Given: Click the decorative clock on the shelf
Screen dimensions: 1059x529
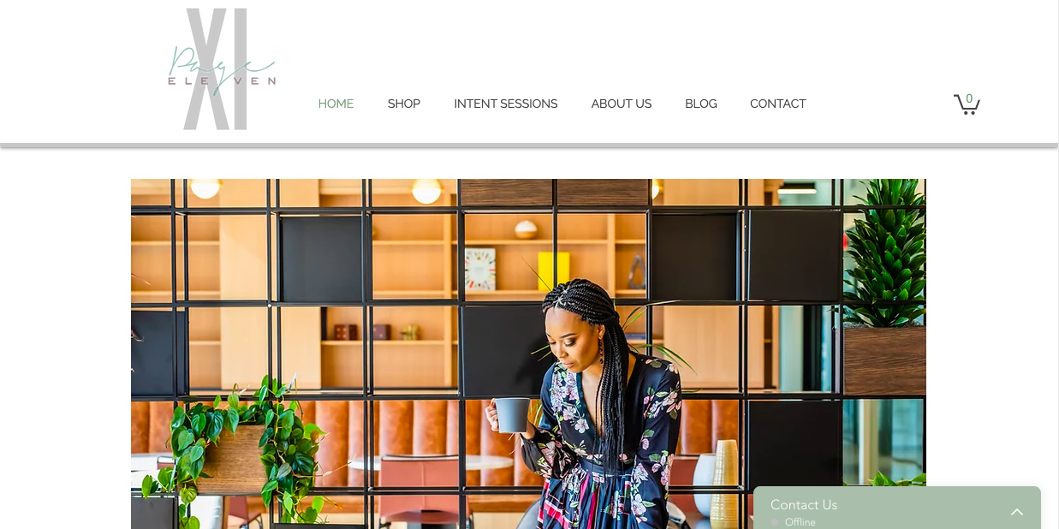Looking at the screenshot, I should (480, 269).
